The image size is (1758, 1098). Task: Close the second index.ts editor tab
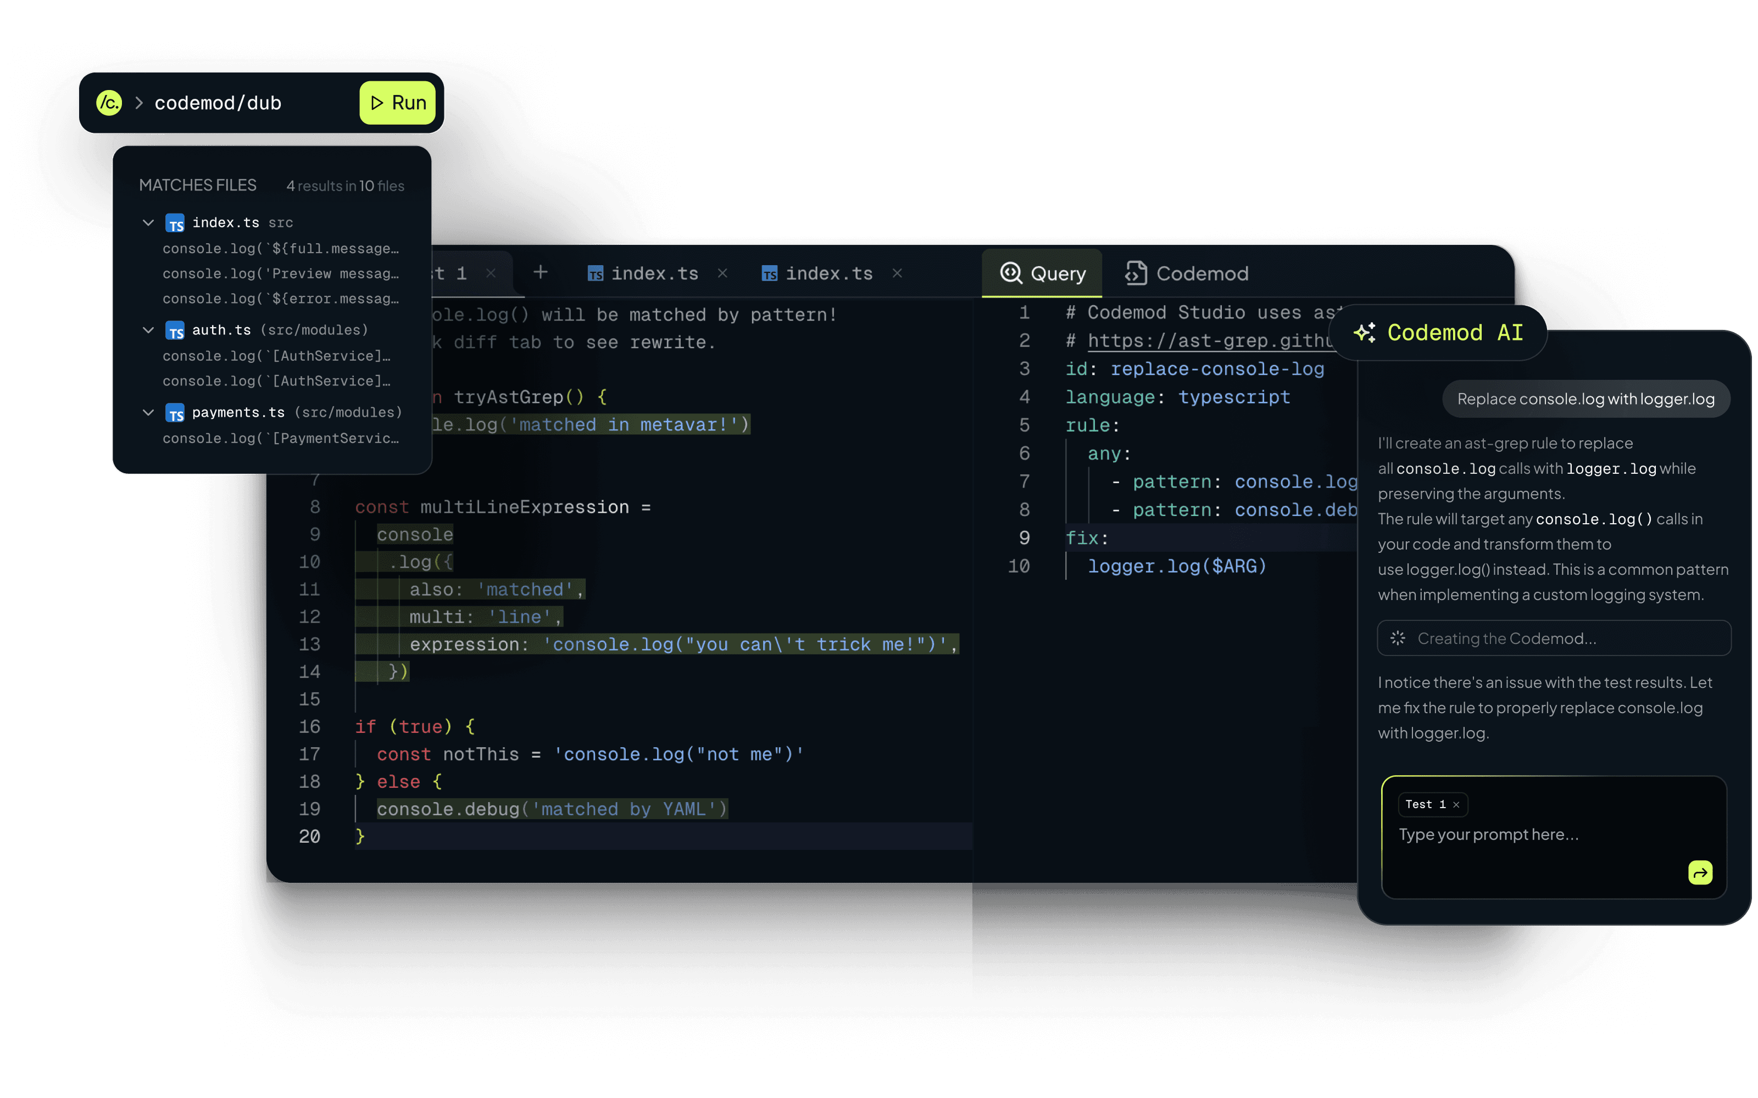[x=897, y=273]
